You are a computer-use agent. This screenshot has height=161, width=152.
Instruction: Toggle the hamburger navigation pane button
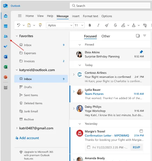coord(20,16)
